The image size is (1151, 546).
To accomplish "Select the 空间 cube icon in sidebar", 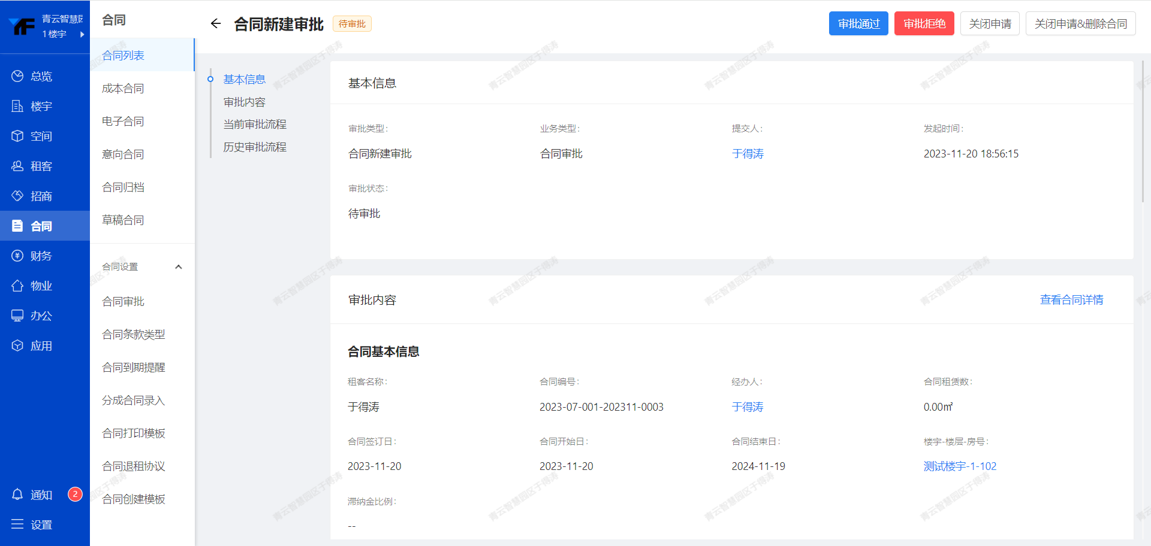I will click(17, 136).
